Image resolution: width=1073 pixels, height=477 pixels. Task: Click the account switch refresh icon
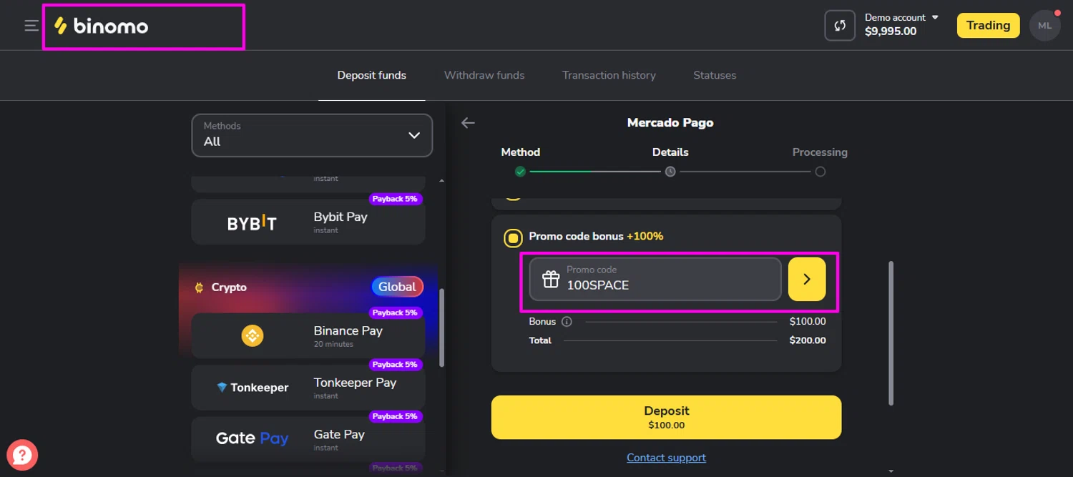pyautogui.click(x=840, y=26)
